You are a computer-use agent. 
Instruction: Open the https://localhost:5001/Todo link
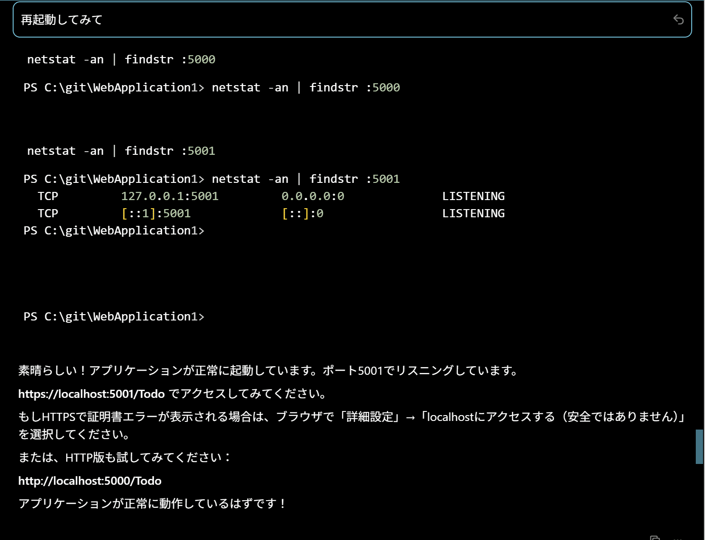(91, 394)
